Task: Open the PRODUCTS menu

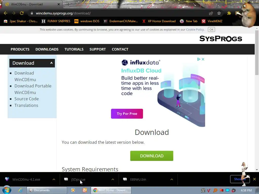Action: pyautogui.click(x=20, y=49)
